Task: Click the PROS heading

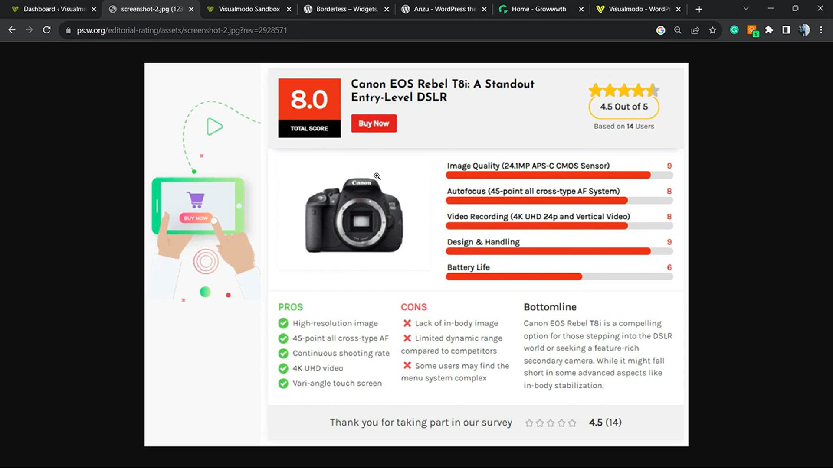Action: point(291,307)
